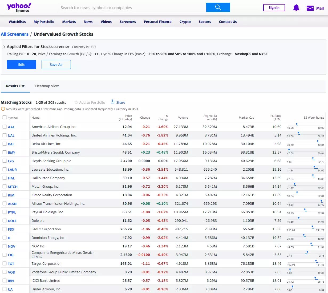Click the AAL 52 week range slider
Viewport: 328px width, 293px height.
(x=306, y=126)
